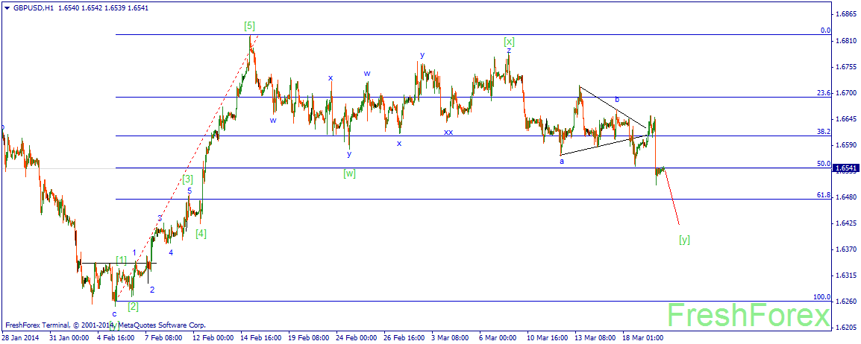Select the 12 Feb 00:00 time axis label

pyautogui.click(x=213, y=338)
